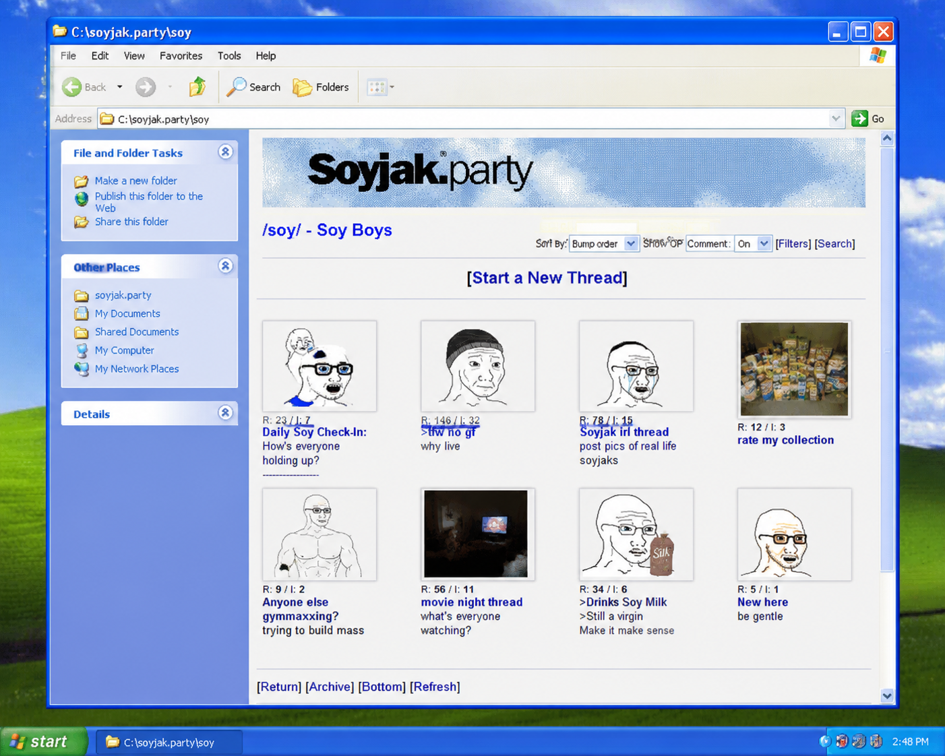
Task: Toggle the Folders pane in the toolbar
Action: tap(321, 87)
